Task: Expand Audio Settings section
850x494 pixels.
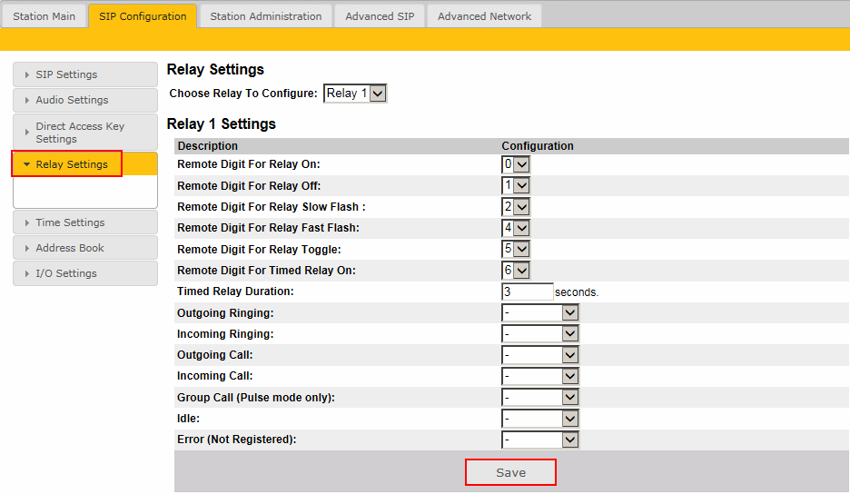Action: (84, 100)
